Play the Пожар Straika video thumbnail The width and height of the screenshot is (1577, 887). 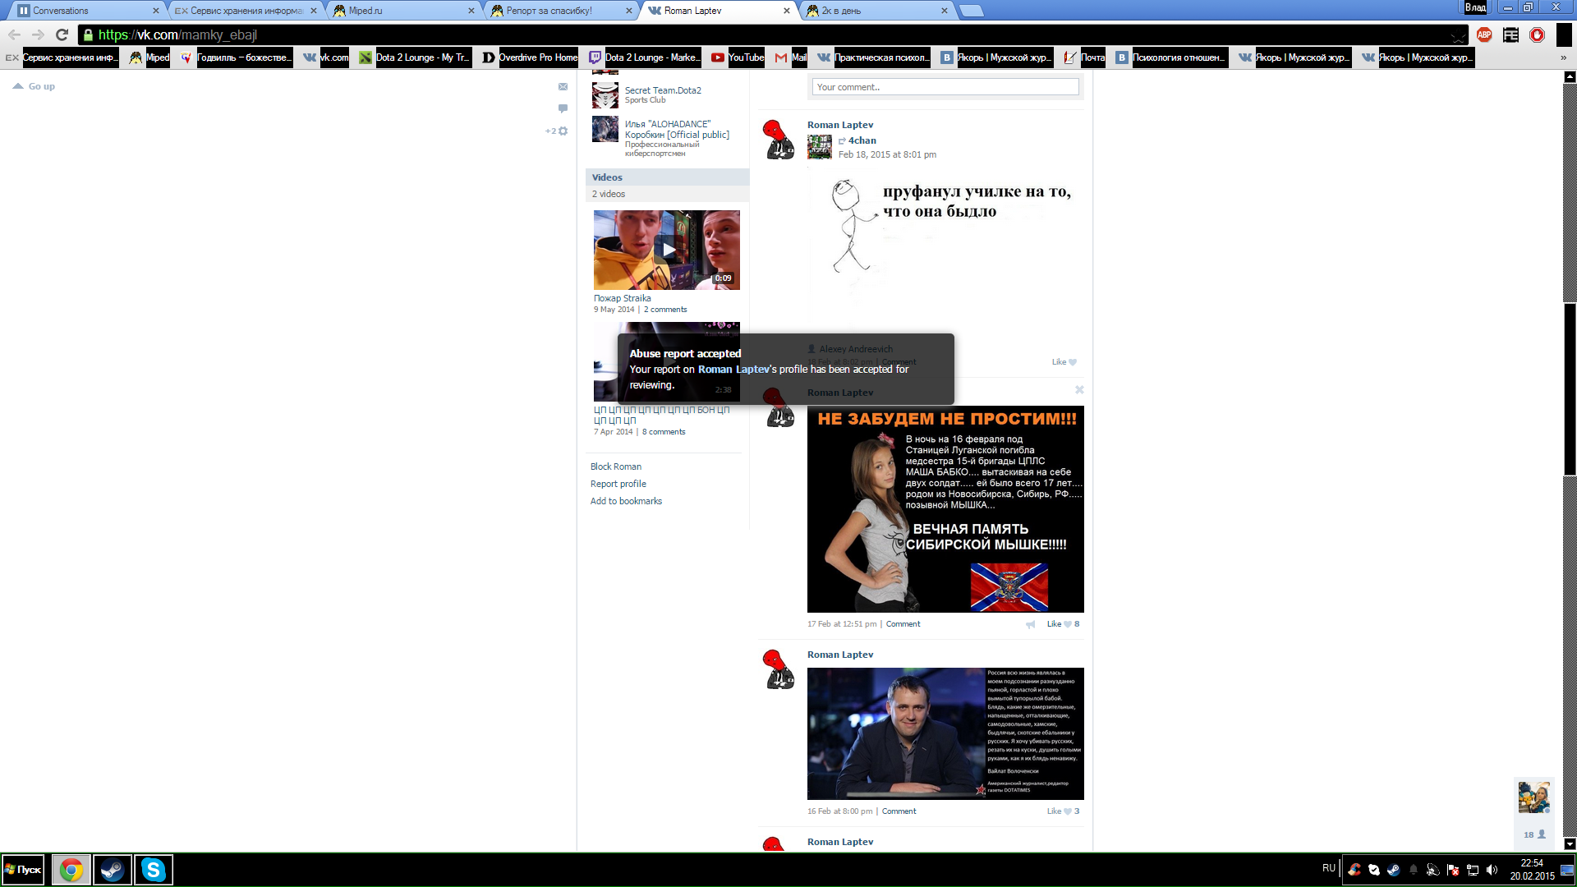(667, 250)
